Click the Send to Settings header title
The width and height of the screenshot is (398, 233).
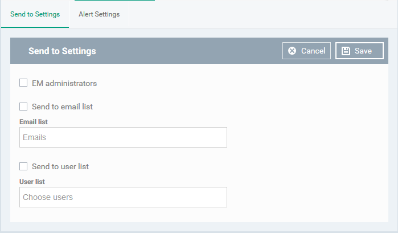(62, 51)
